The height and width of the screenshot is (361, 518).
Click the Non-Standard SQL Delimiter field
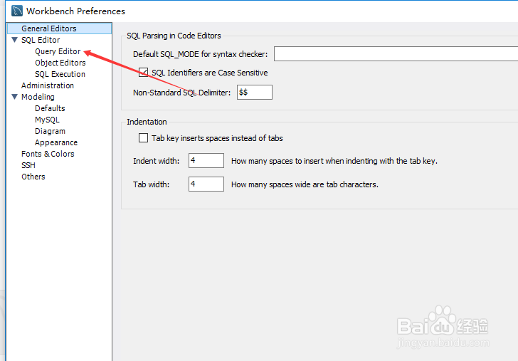[255, 93]
